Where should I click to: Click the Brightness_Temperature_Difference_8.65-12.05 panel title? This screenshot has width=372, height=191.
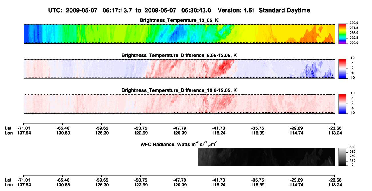click(179, 55)
